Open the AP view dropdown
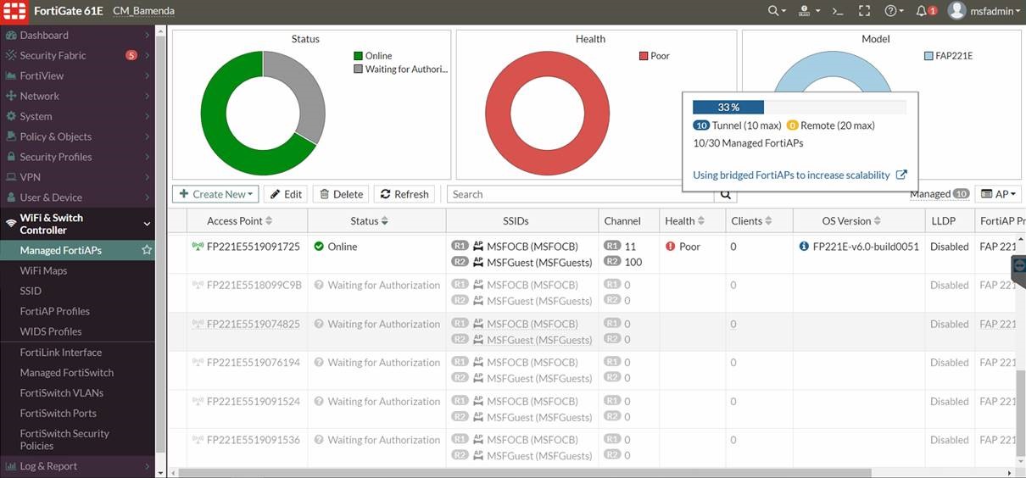 pyautogui.click(x=998, y=194)
